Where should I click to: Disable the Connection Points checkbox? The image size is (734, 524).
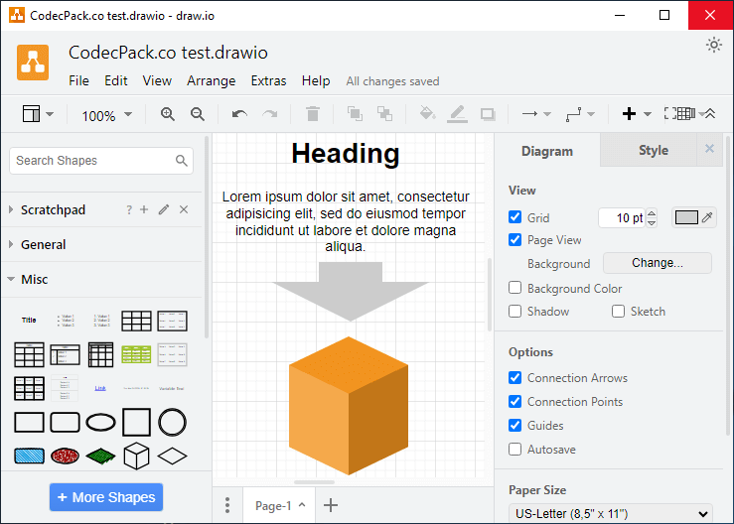(x=514, y=401)
